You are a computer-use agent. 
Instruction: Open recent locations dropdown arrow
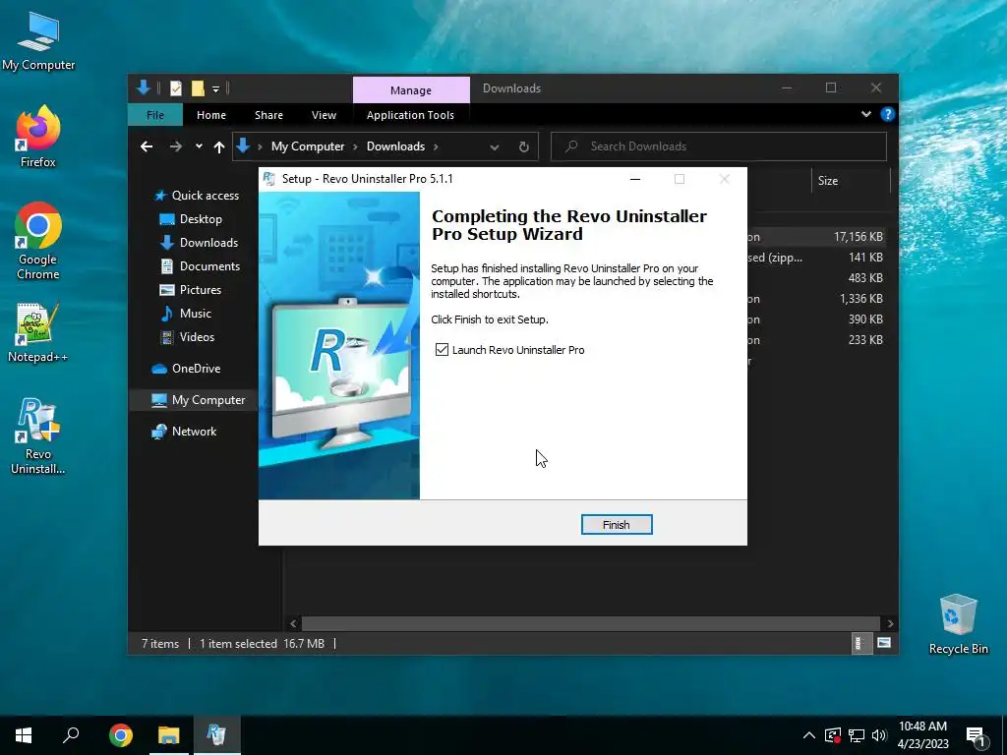click(199, 146)
